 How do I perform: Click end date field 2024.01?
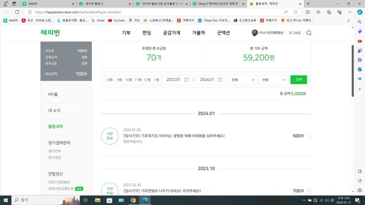point(211,80)
